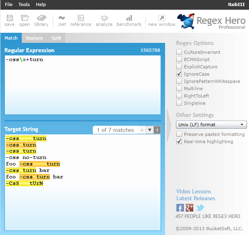
Task: Enable IgnorePatternWhitespace option
Action: click(x=179, y=81)
